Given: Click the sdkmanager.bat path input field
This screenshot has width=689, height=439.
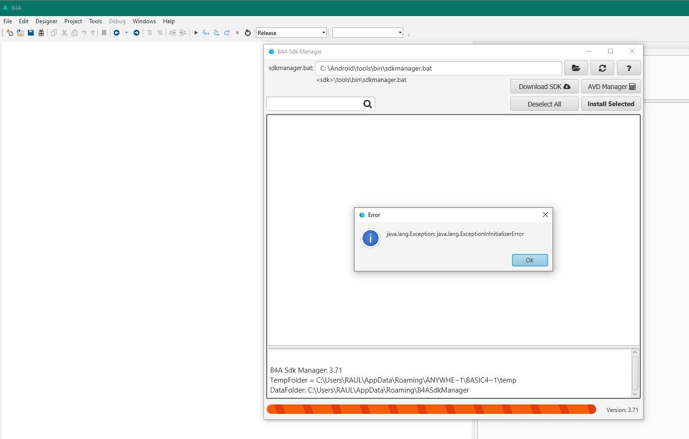Looking at the screenshot, I should pyautogui.click(x=439, y=68).
